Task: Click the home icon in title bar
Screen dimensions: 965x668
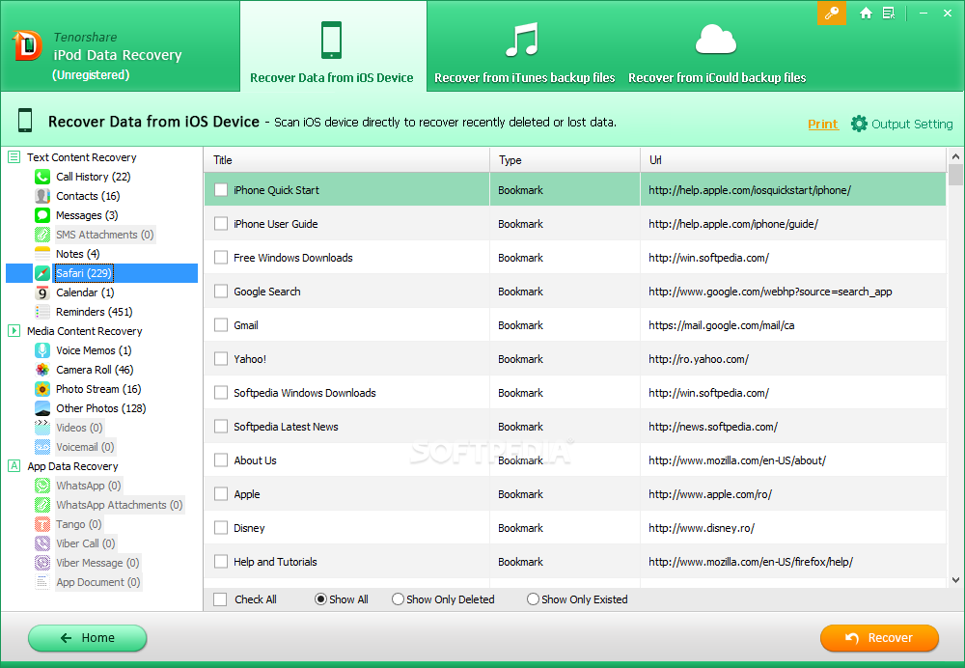Action: [x=866, y=13]
